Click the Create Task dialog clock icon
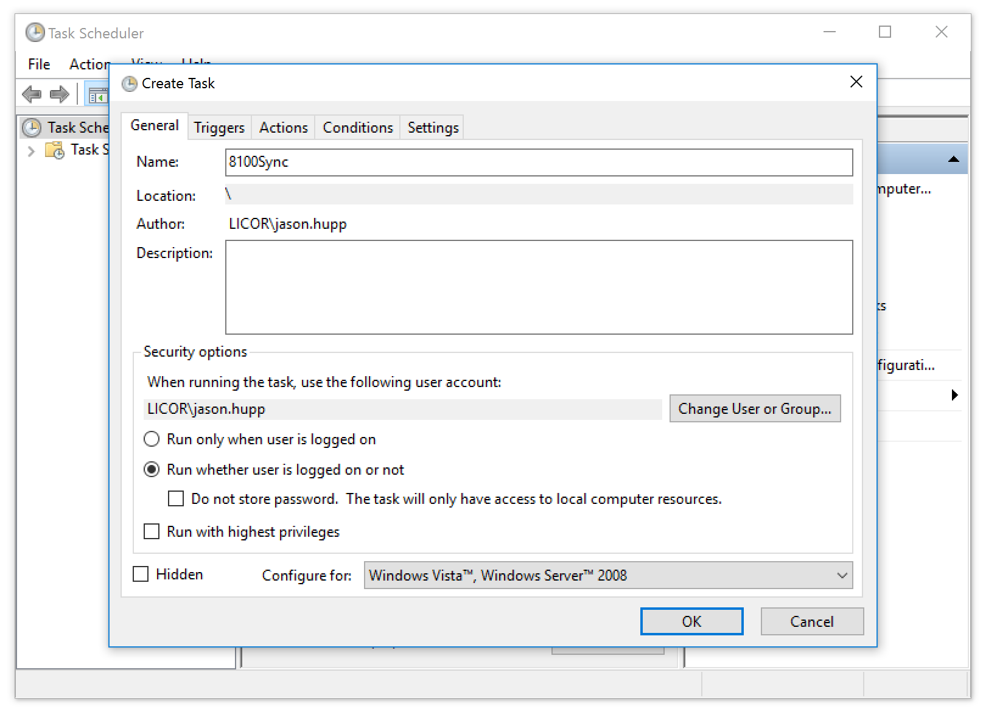The image size is (983, 709). point(129,83)
